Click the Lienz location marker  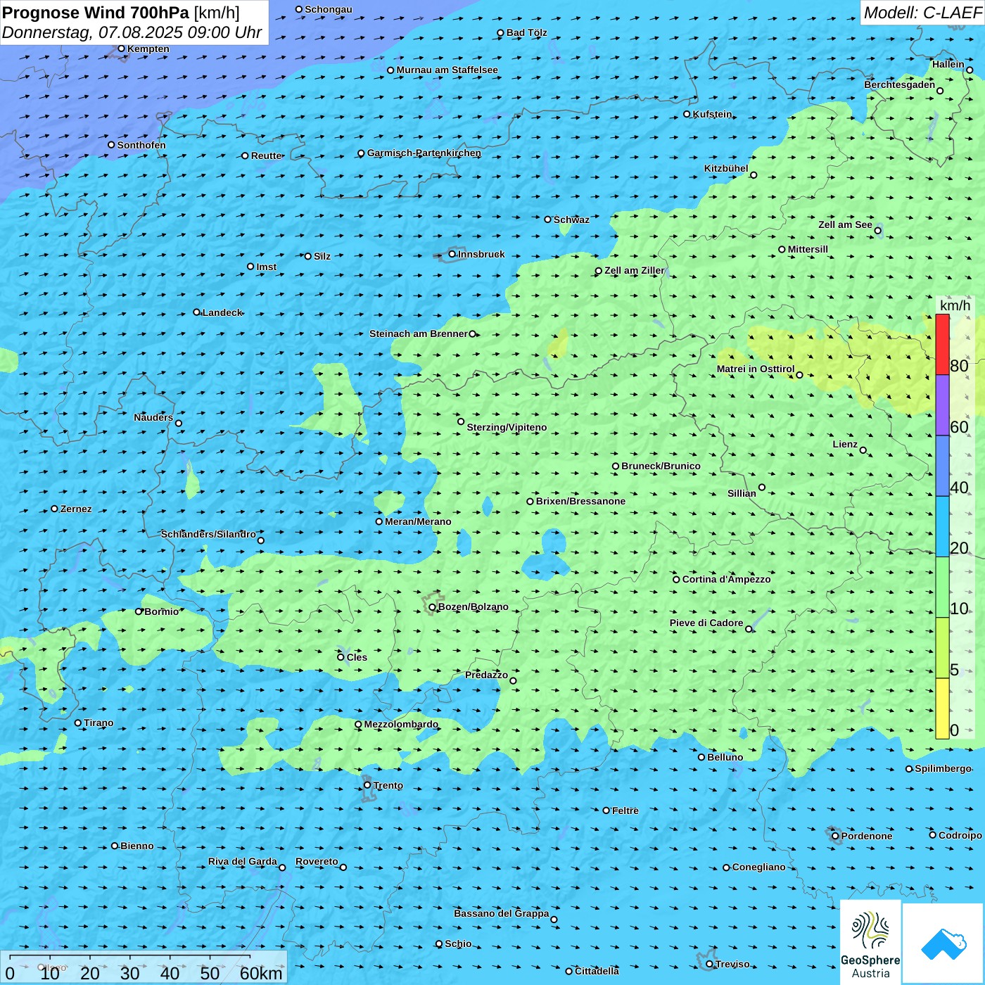(x=863, y=450)
